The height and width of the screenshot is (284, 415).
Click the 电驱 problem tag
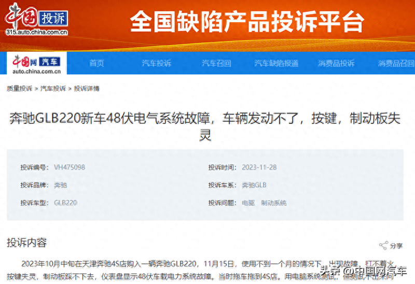pyautogui.click(x=248, y=203)
